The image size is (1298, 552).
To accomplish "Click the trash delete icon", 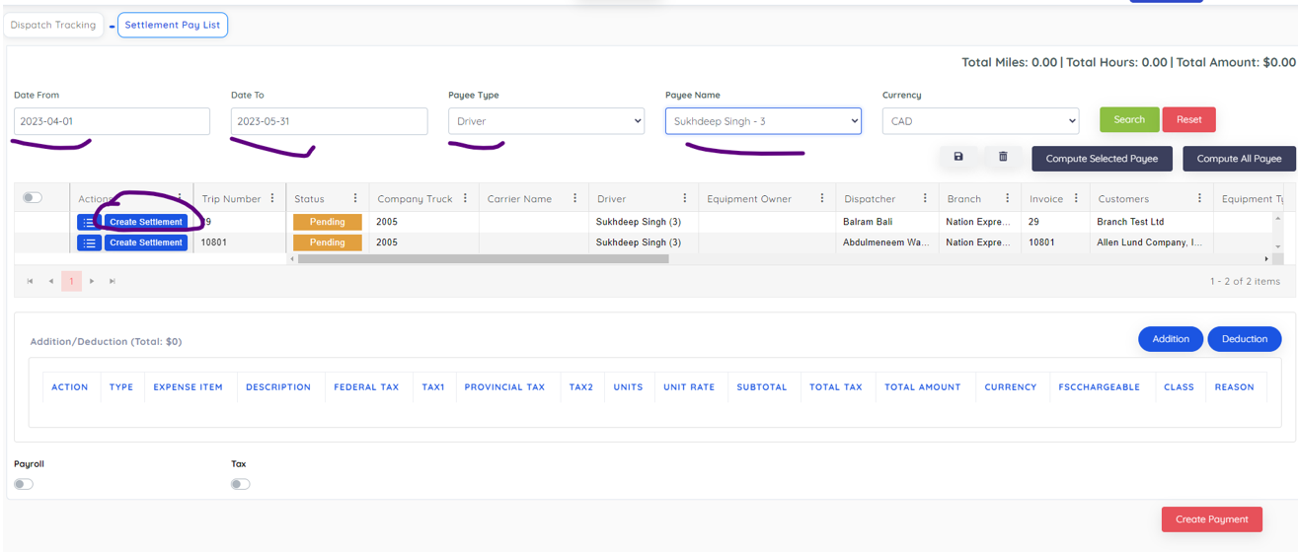I will pos(1003,158).
